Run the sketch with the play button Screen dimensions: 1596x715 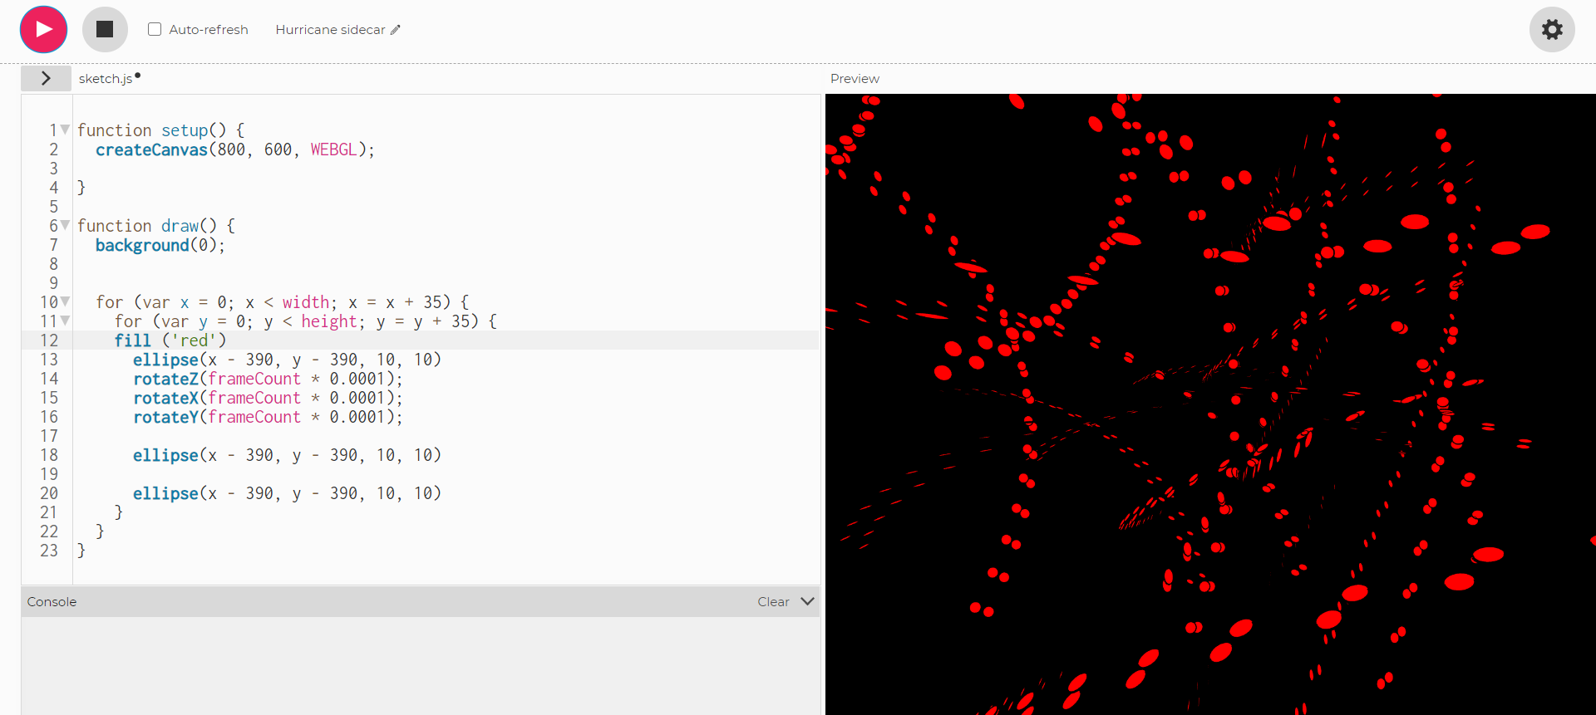(43, 29)
